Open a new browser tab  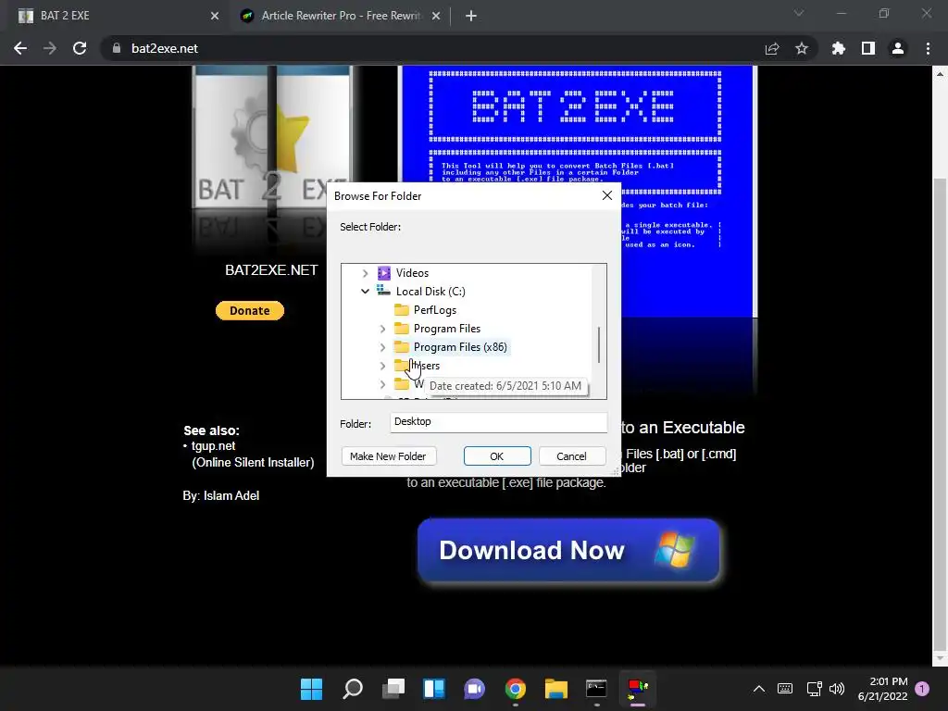(471, 17)
